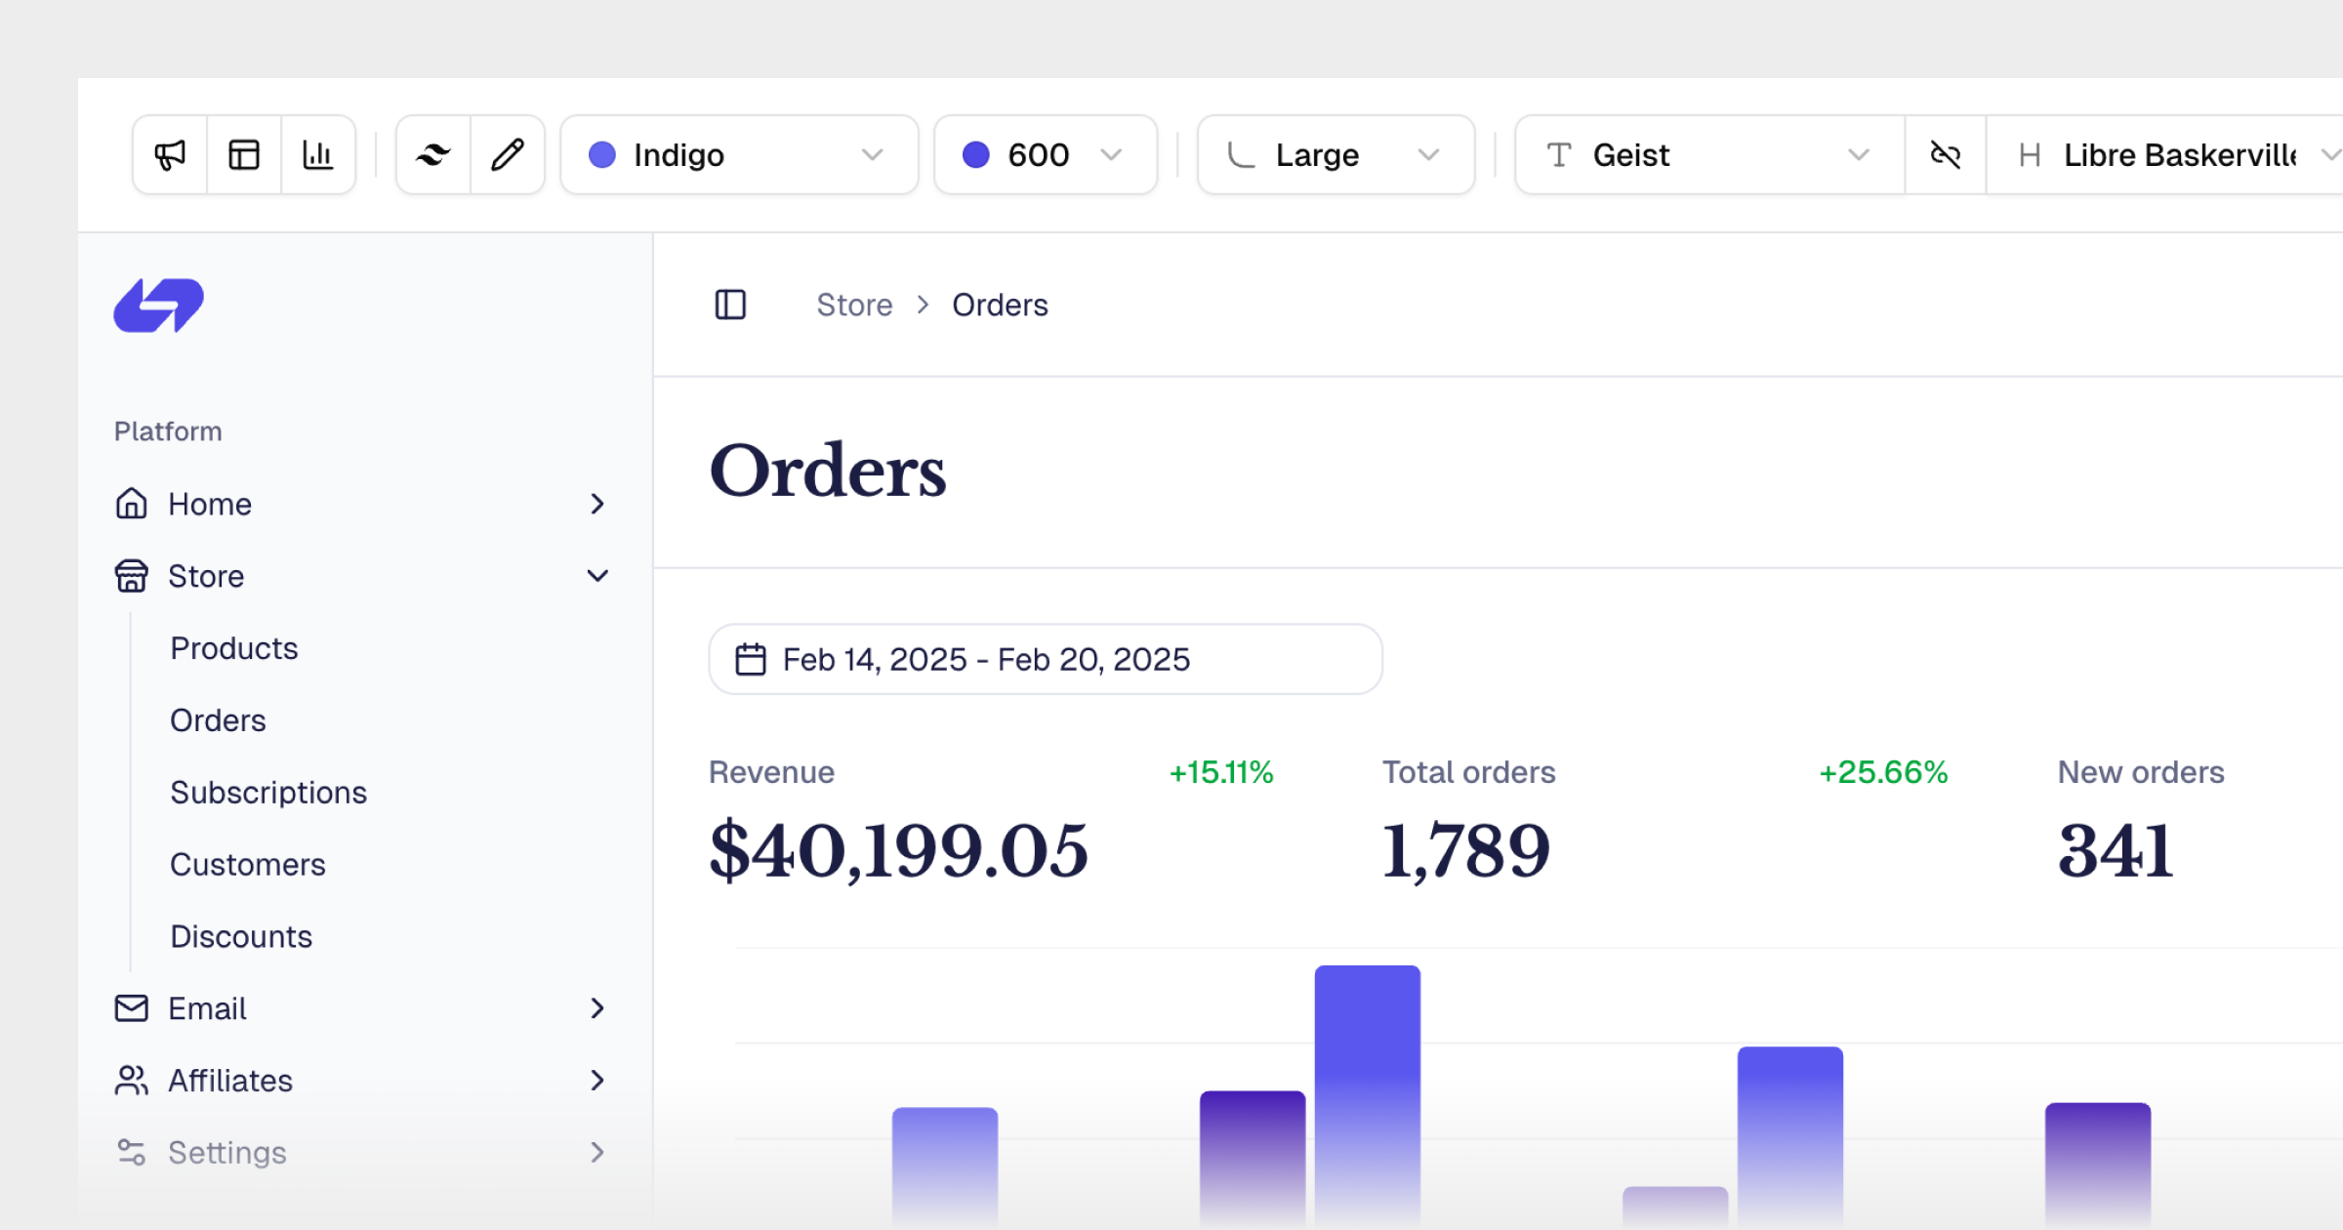Collapse the Store sidebar section

coord(597,576)
